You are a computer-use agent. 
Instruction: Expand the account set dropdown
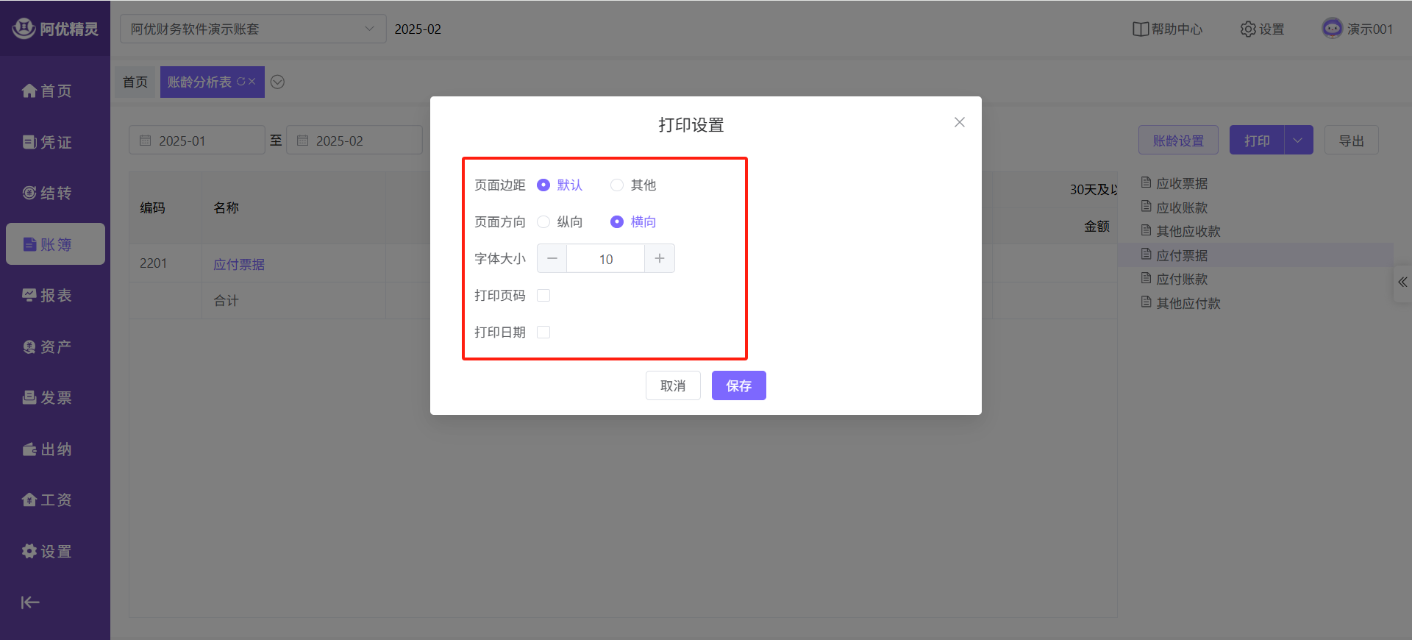369,29
